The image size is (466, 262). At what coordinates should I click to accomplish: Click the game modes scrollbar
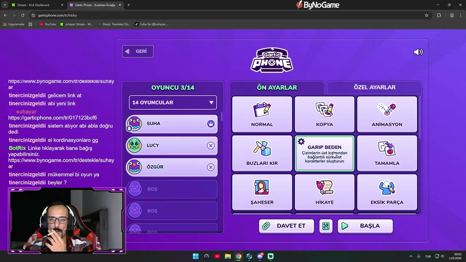click(x=420, y=116)
